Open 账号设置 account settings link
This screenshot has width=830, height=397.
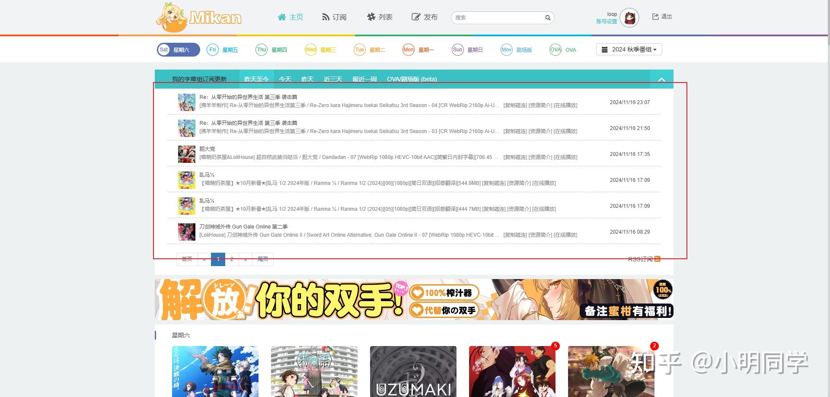point(607,21)
